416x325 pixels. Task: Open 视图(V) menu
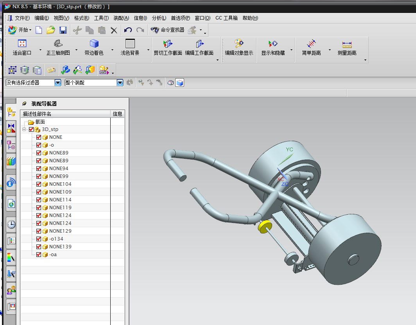tap(61, 18)
